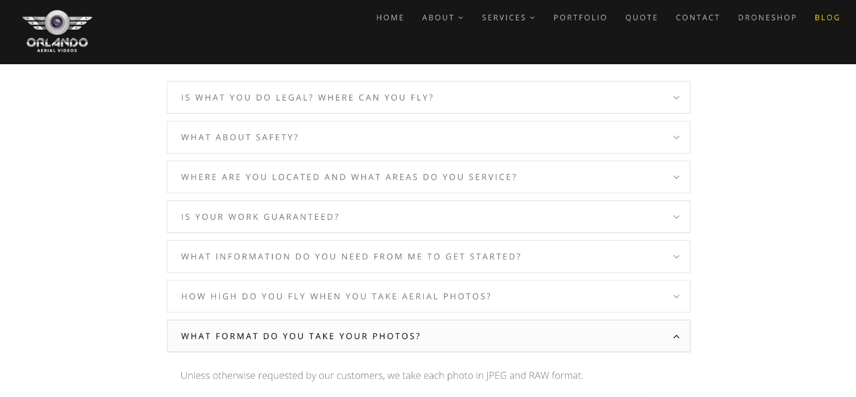Collapse photo format answer using up chevron
The width and height of the screenshot is (856, 397).
coord(676,337)
